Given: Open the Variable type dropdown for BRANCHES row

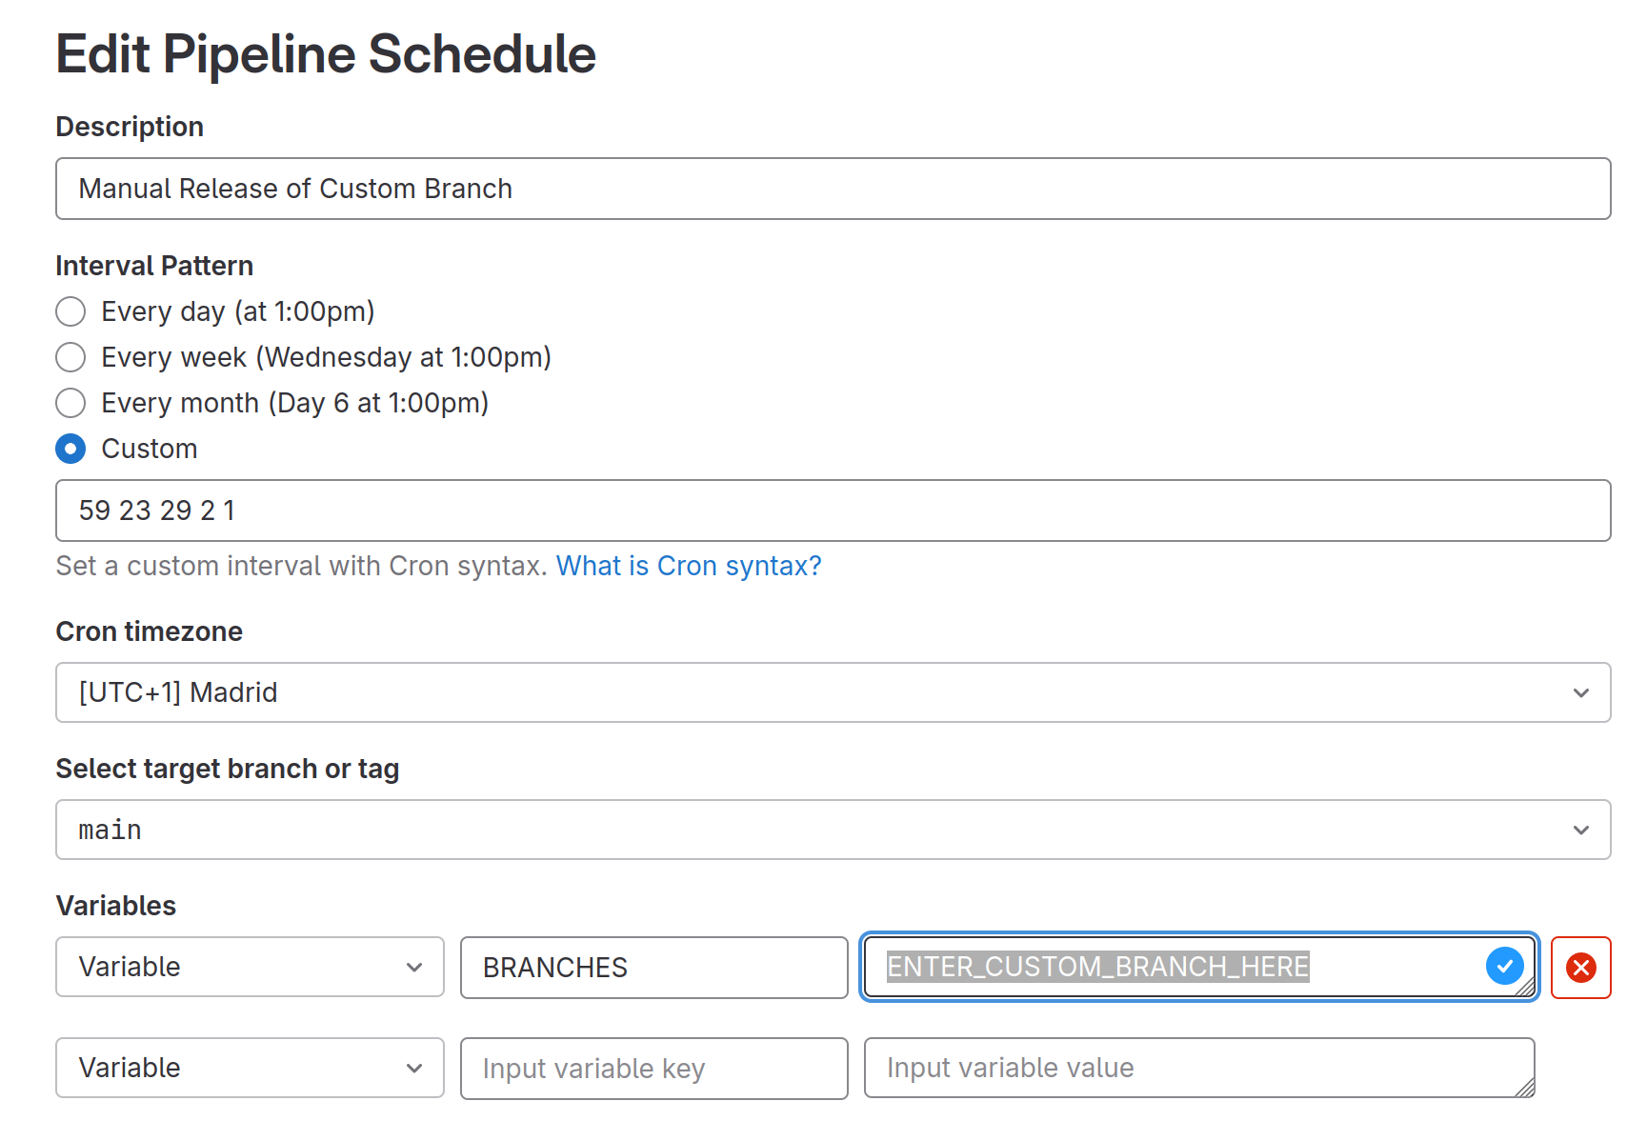Looking at the screenshot, I should click(250, 967).
